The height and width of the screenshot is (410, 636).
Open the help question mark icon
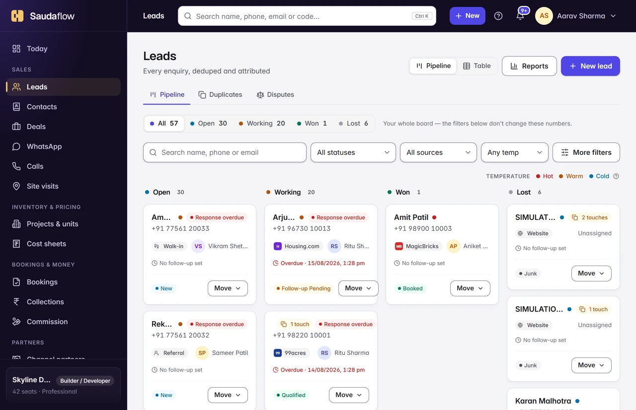point(498,16)
